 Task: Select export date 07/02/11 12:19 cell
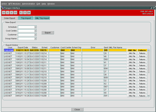tap(22, 93)
